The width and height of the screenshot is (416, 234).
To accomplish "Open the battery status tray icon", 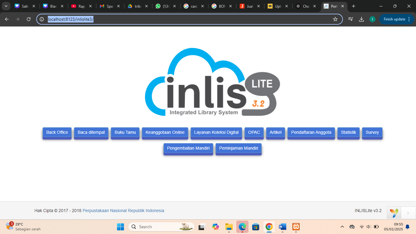I will (x=376, y=227).
